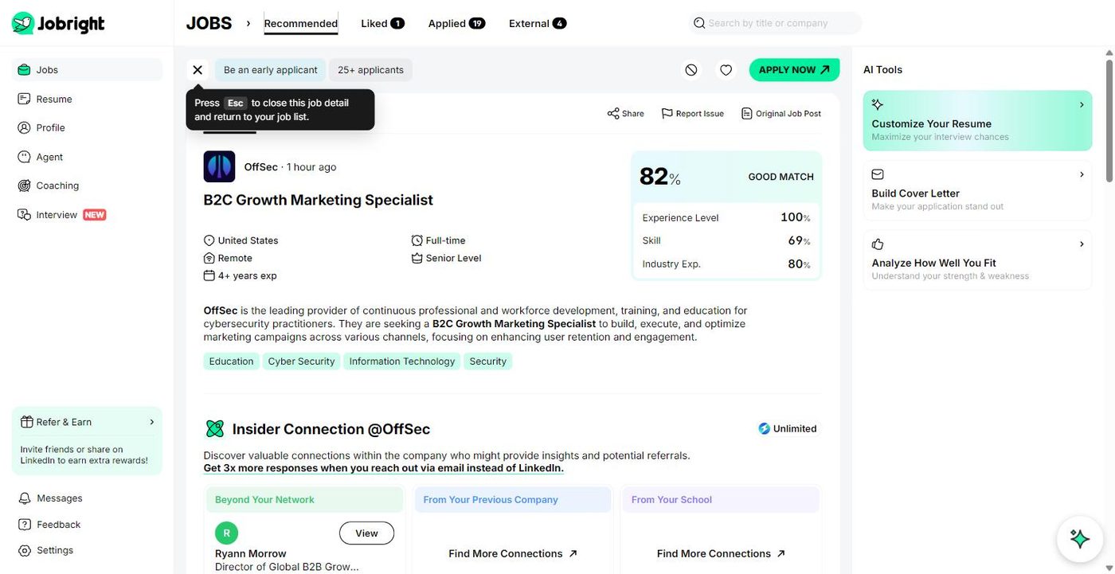Click the search by title or company field
The image size is (1115, 574).
[775, 23]
